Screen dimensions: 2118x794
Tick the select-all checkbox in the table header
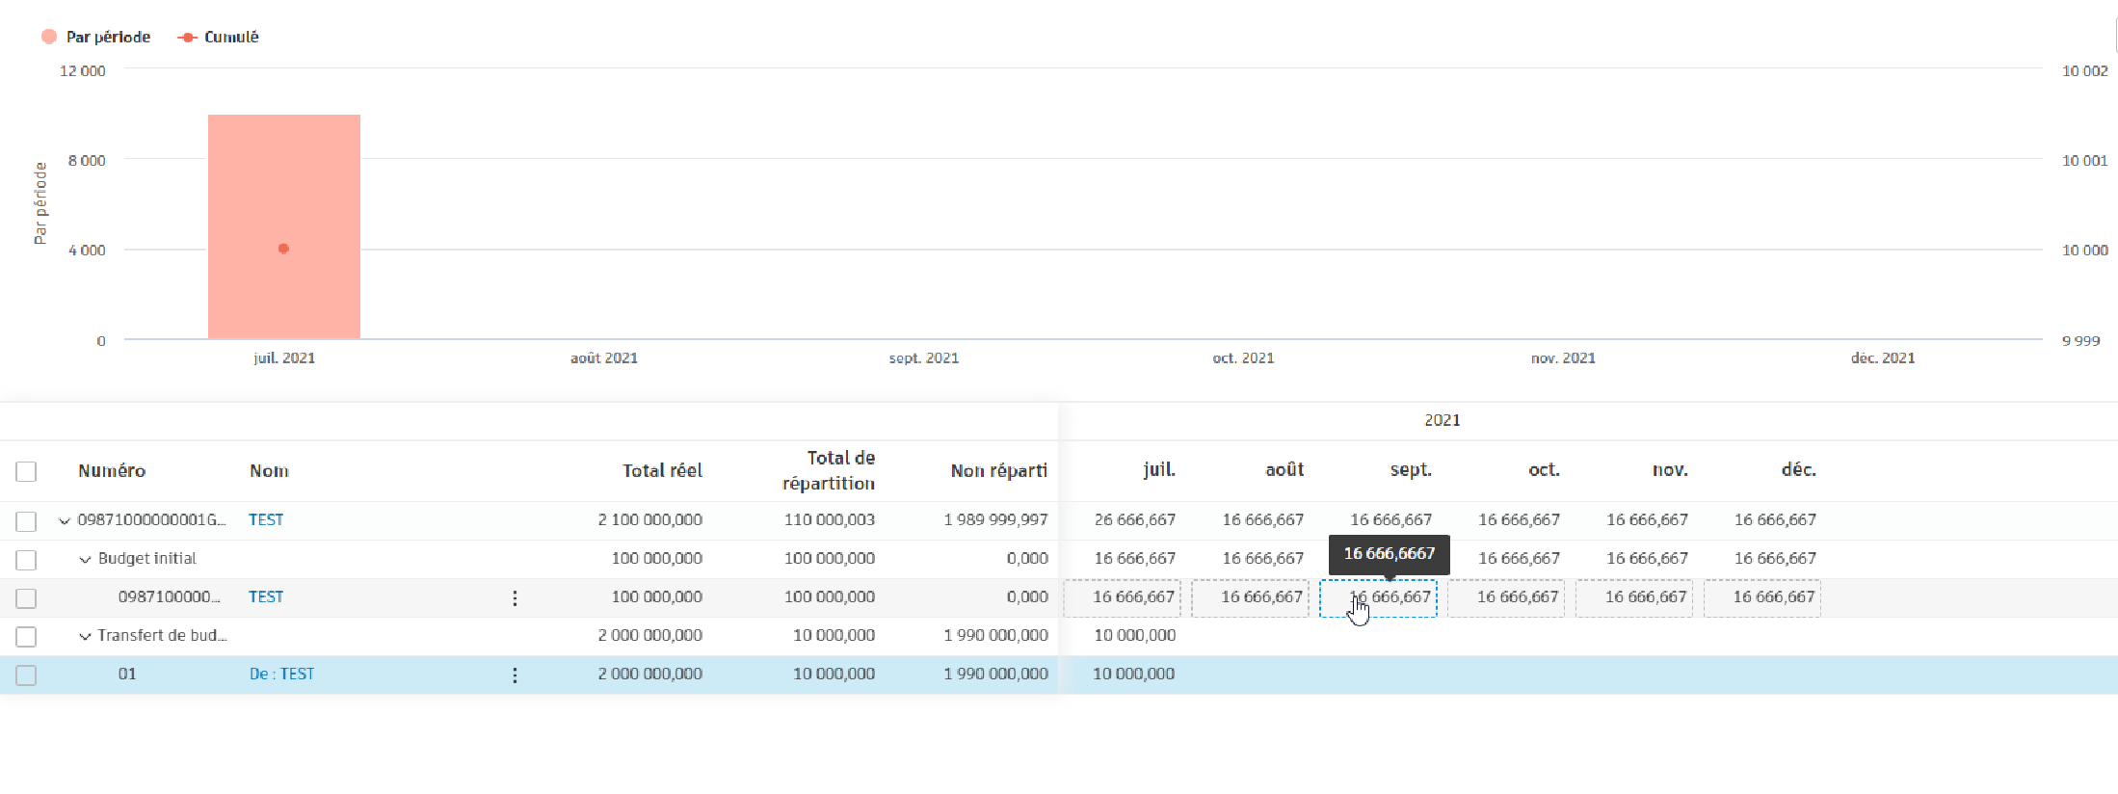click(x=26, y=471)
